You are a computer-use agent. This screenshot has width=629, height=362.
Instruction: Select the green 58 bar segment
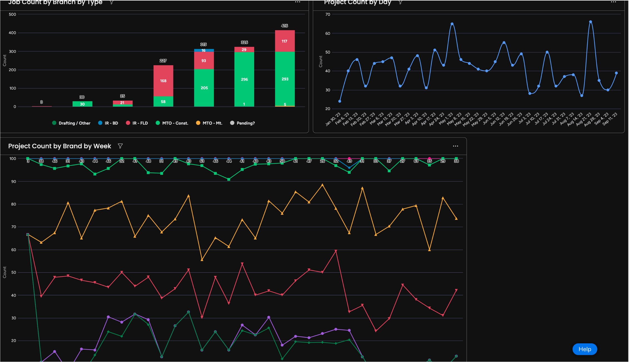tap(163, 101)
